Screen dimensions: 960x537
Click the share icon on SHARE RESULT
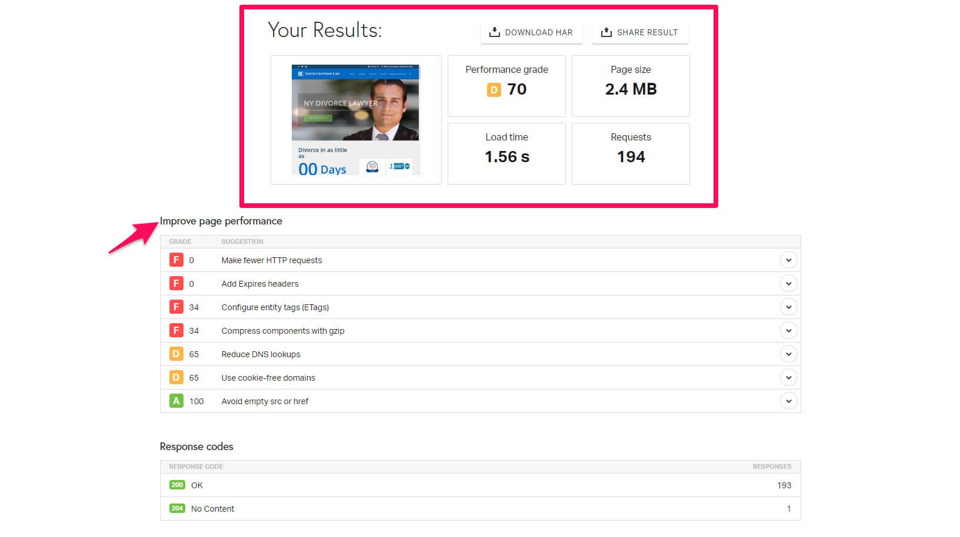pyautogui.click(x=605, y=32)
